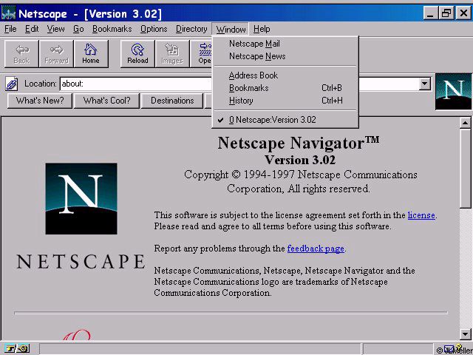This screenshot has width=473, height=355.
Task: Click the Destinations directory button
Action: point(172,101)
